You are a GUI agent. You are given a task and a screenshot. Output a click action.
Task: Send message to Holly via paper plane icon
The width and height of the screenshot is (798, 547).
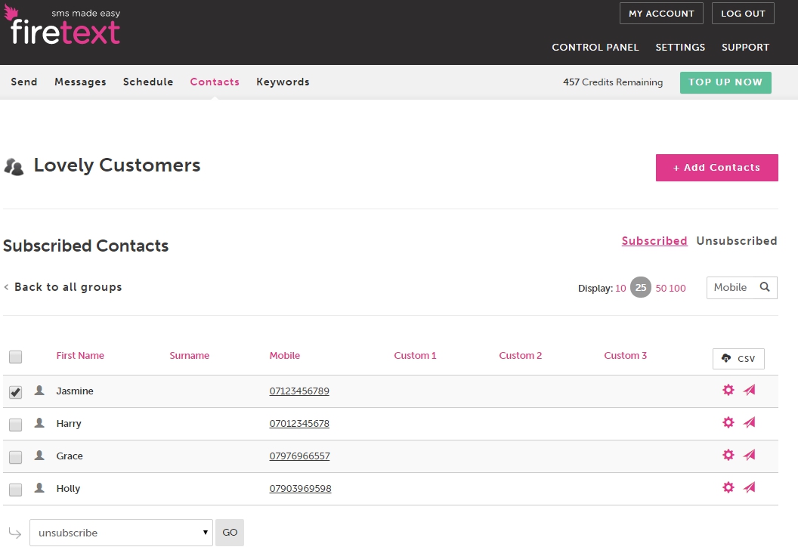[749, 487]
